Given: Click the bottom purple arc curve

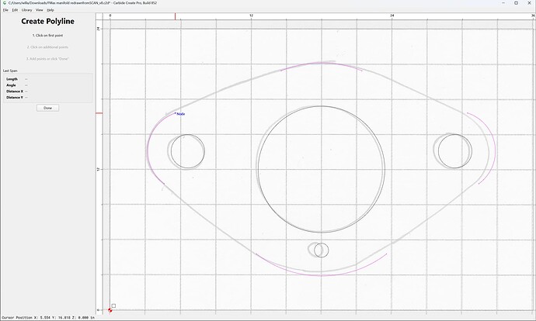Looking at the screenshot, I should [x=322, y=275].
